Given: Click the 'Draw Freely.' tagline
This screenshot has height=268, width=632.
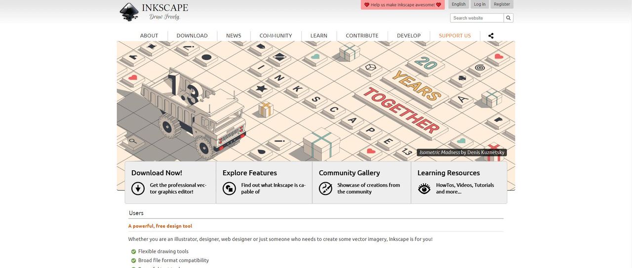Looking at the screenshot, I should pos(165,17).
